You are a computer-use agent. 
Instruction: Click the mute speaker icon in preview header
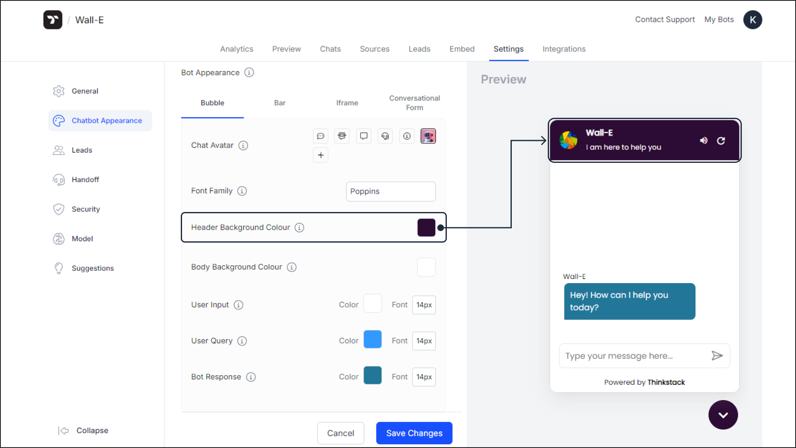pos(704,141)
